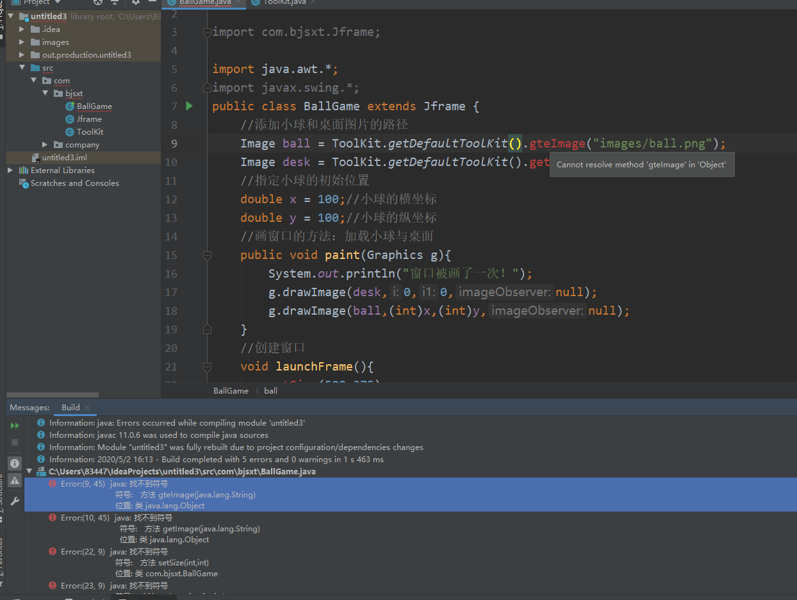
Task: Expand External Libraries node
Action: tap(11, 171)
